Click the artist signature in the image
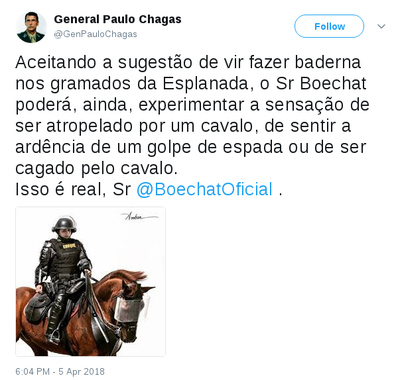396x380 pixels. [x=141, y=216]
